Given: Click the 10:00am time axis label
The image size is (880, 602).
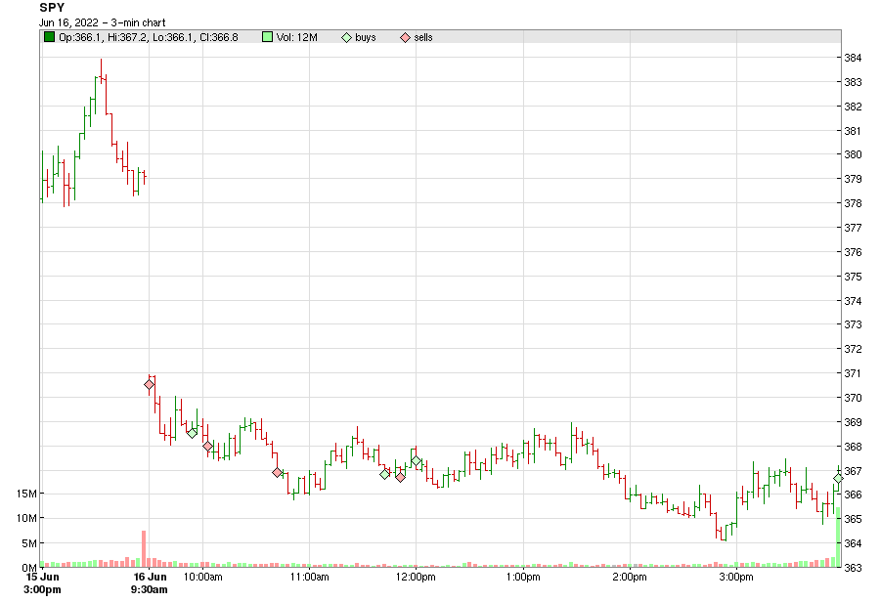Looking at the screenshot, I should (x=203, y=577).
